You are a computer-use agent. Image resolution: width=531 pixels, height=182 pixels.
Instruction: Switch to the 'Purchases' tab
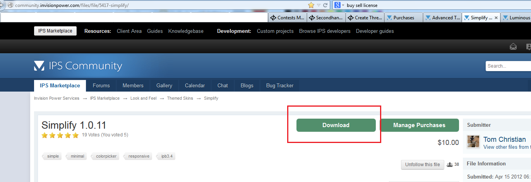(403, 18)
